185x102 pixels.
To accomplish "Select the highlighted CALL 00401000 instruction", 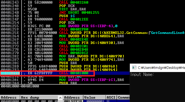I will (74, 73).
